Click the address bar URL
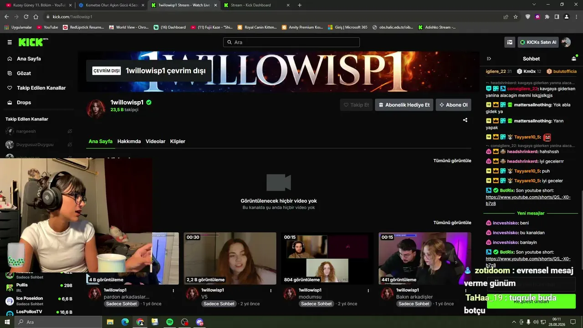 coord(72,17)
